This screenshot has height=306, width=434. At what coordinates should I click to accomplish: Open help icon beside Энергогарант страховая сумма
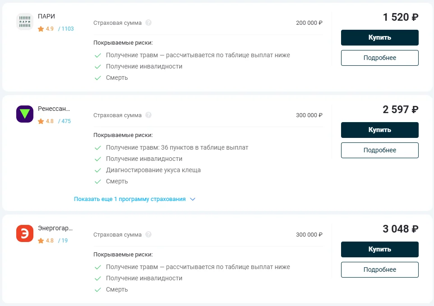point(148,234)
